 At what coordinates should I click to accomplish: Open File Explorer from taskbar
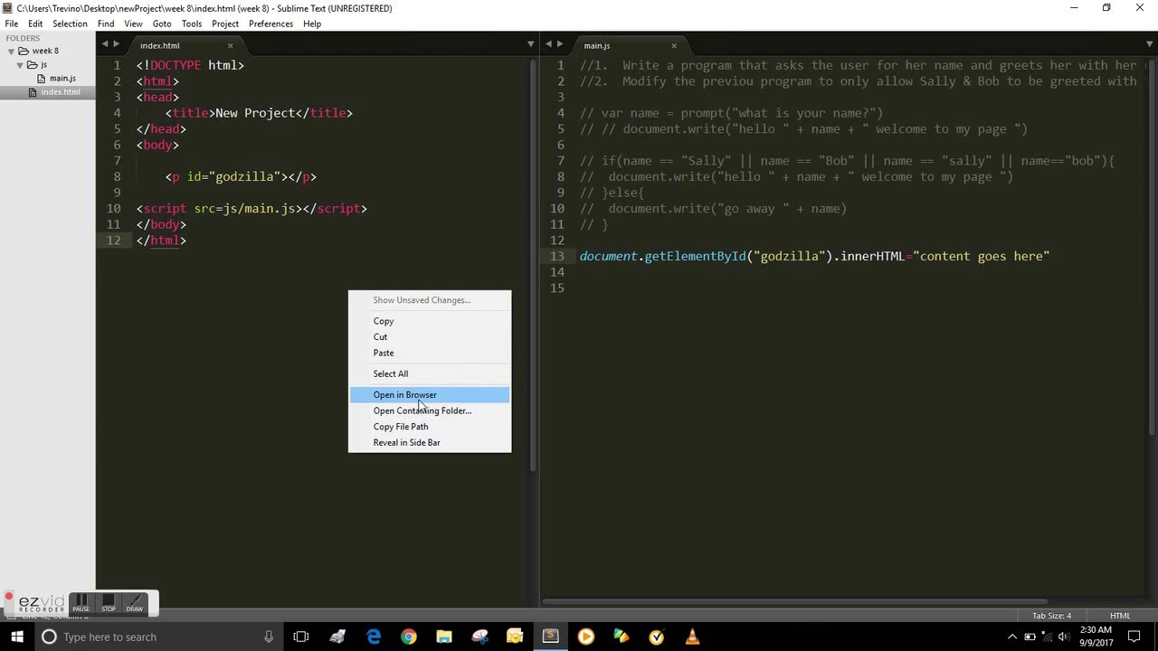click(444, 637)
